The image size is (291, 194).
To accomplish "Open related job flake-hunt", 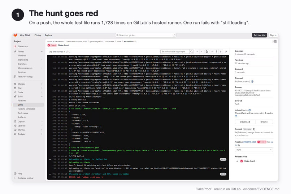I will (249, 161).
